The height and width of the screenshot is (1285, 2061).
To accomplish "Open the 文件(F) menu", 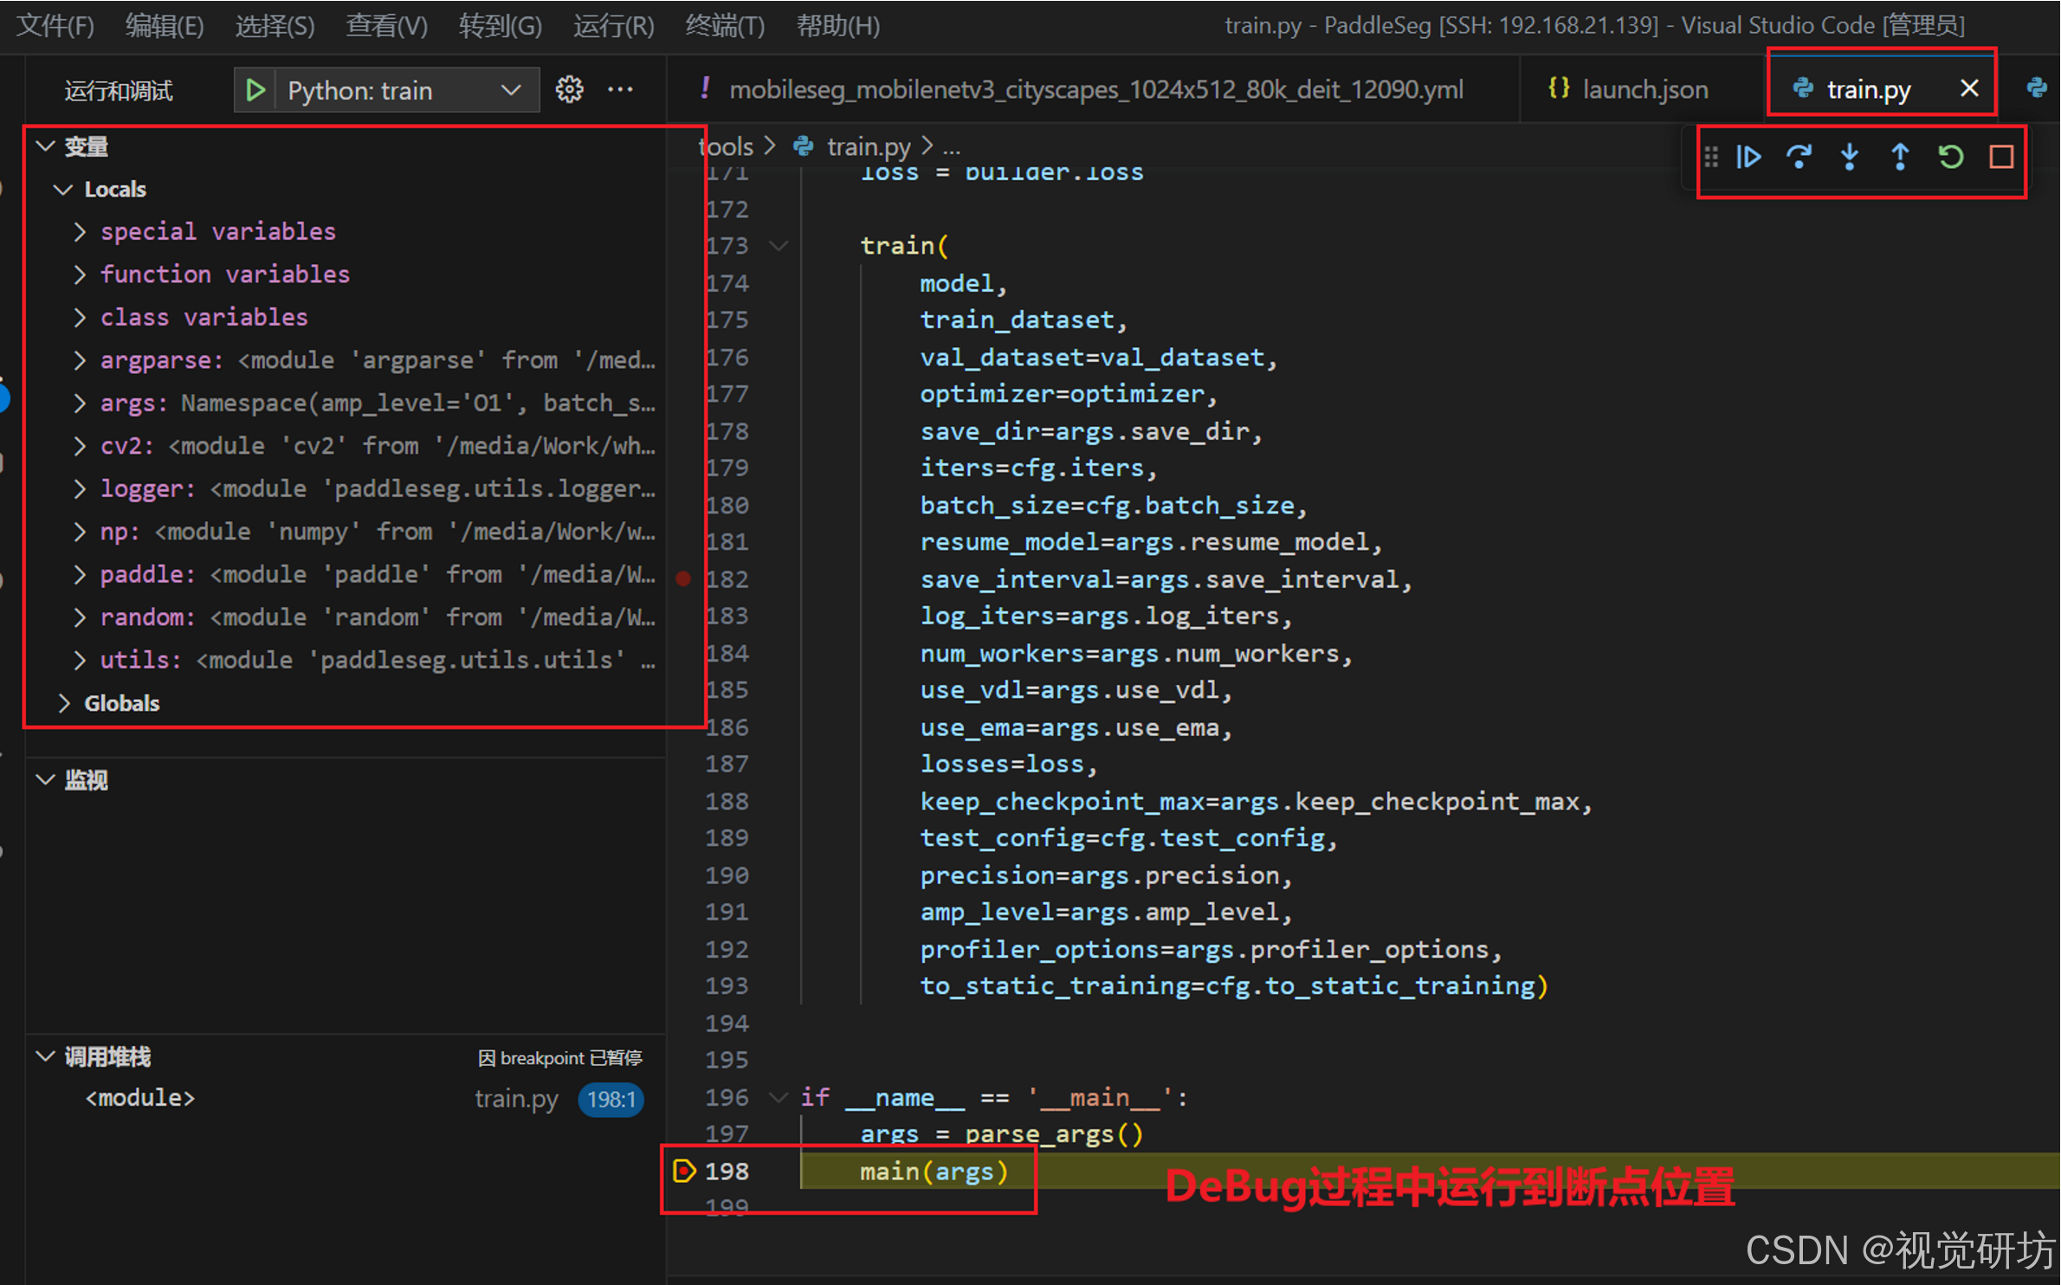I will 55,25.
